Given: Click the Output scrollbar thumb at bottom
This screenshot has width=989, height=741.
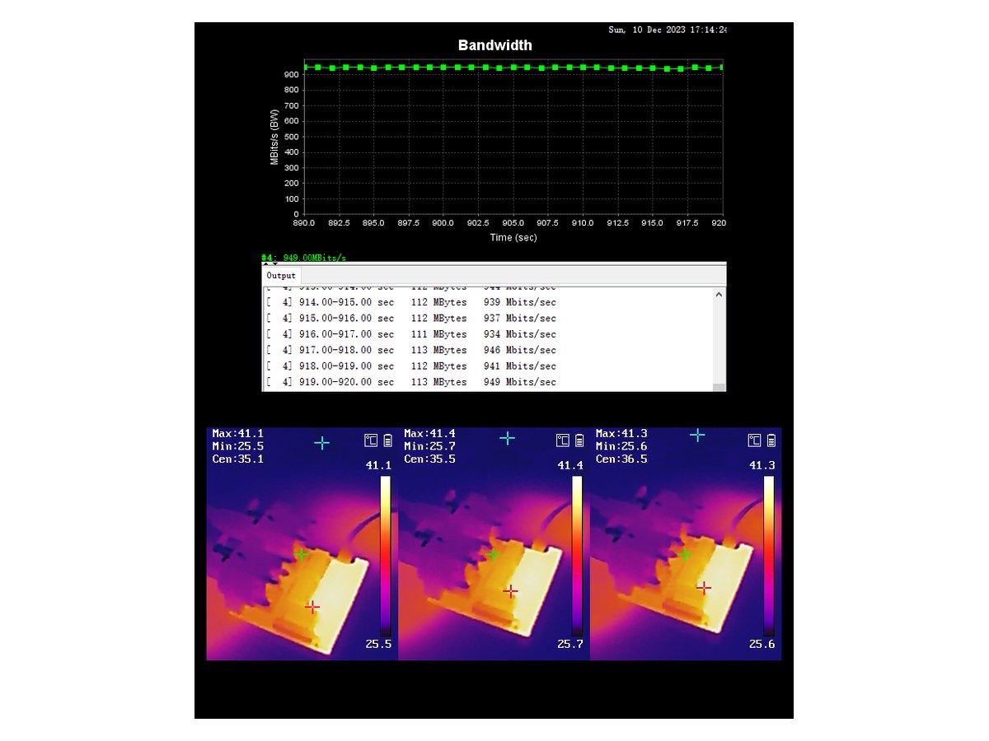Looking at the screenshot, I should click(719, 387).
